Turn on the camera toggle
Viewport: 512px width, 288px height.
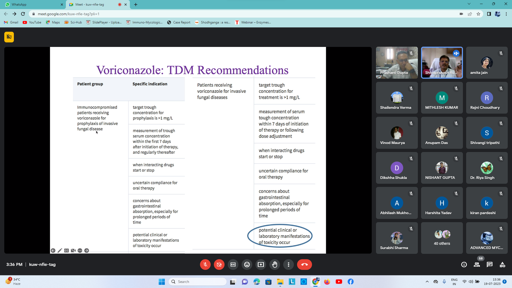219,265
